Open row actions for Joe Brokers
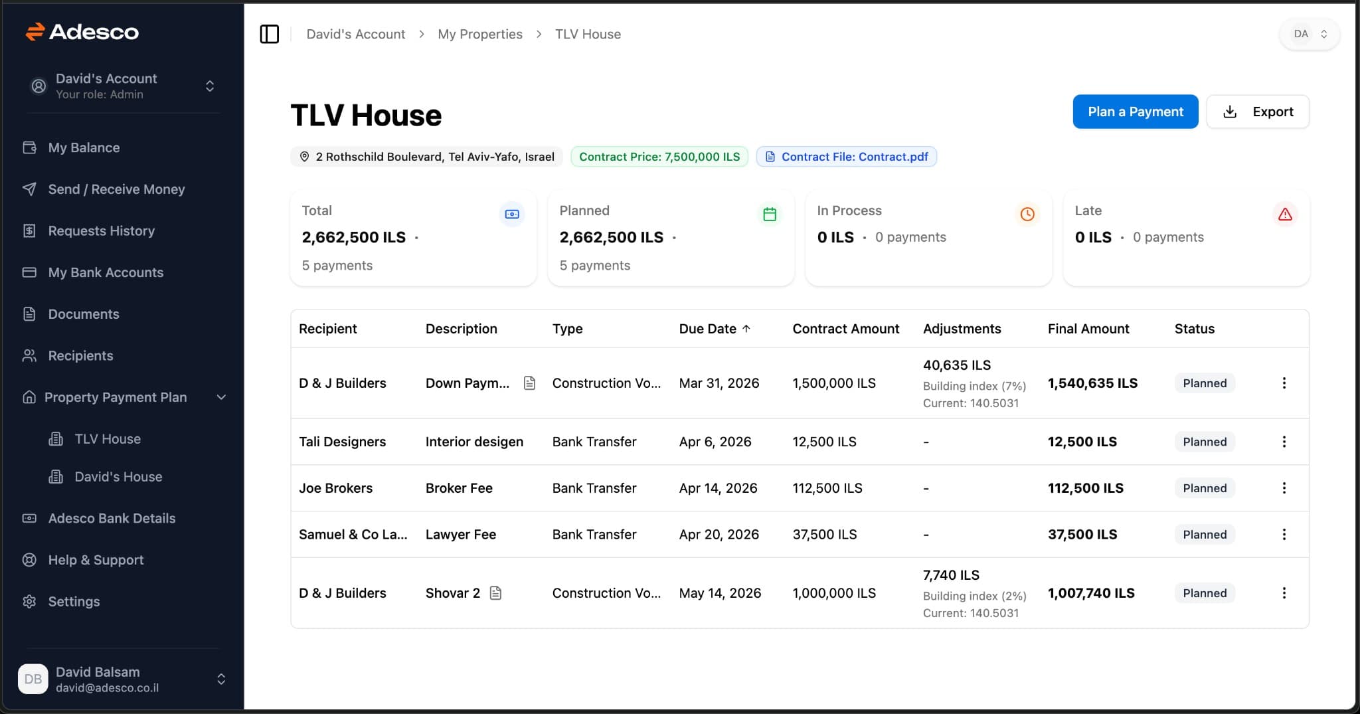 point(1285,488)
